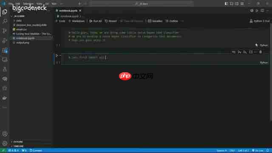This screenshot has height=153, width=272.
Task: Open editor more actions ellipsis at top right
Action: (x=267, y=11)
